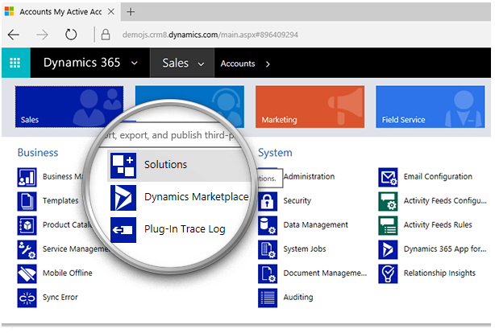Open the Mobile Offline link
The width and height of the screenshot is (495, 333).
[x=67, y=273]
